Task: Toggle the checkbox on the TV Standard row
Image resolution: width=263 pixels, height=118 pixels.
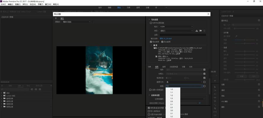Action: (x=204, y=78)
